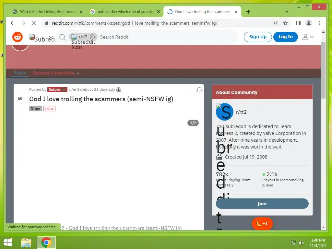332x249 pixels.
Task: Click the volume speaker tray icon
Action: tap(301, 243)
